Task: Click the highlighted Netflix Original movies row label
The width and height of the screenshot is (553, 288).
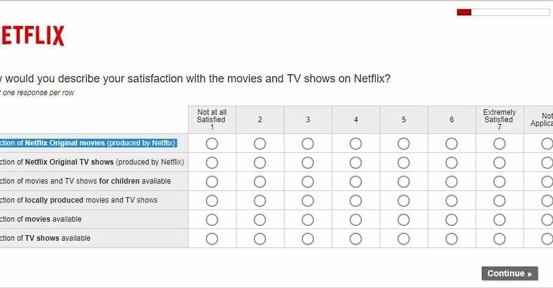Action: [89, 143]
